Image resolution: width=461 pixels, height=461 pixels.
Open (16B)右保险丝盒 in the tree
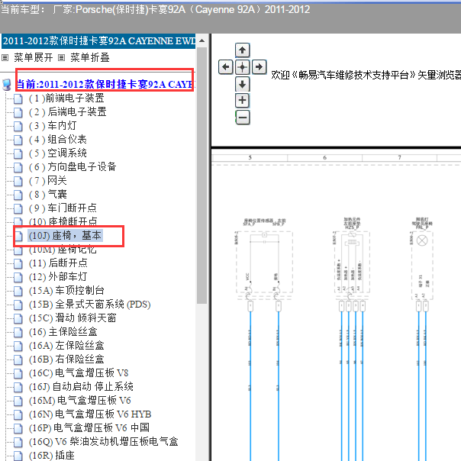pos(66,359)
